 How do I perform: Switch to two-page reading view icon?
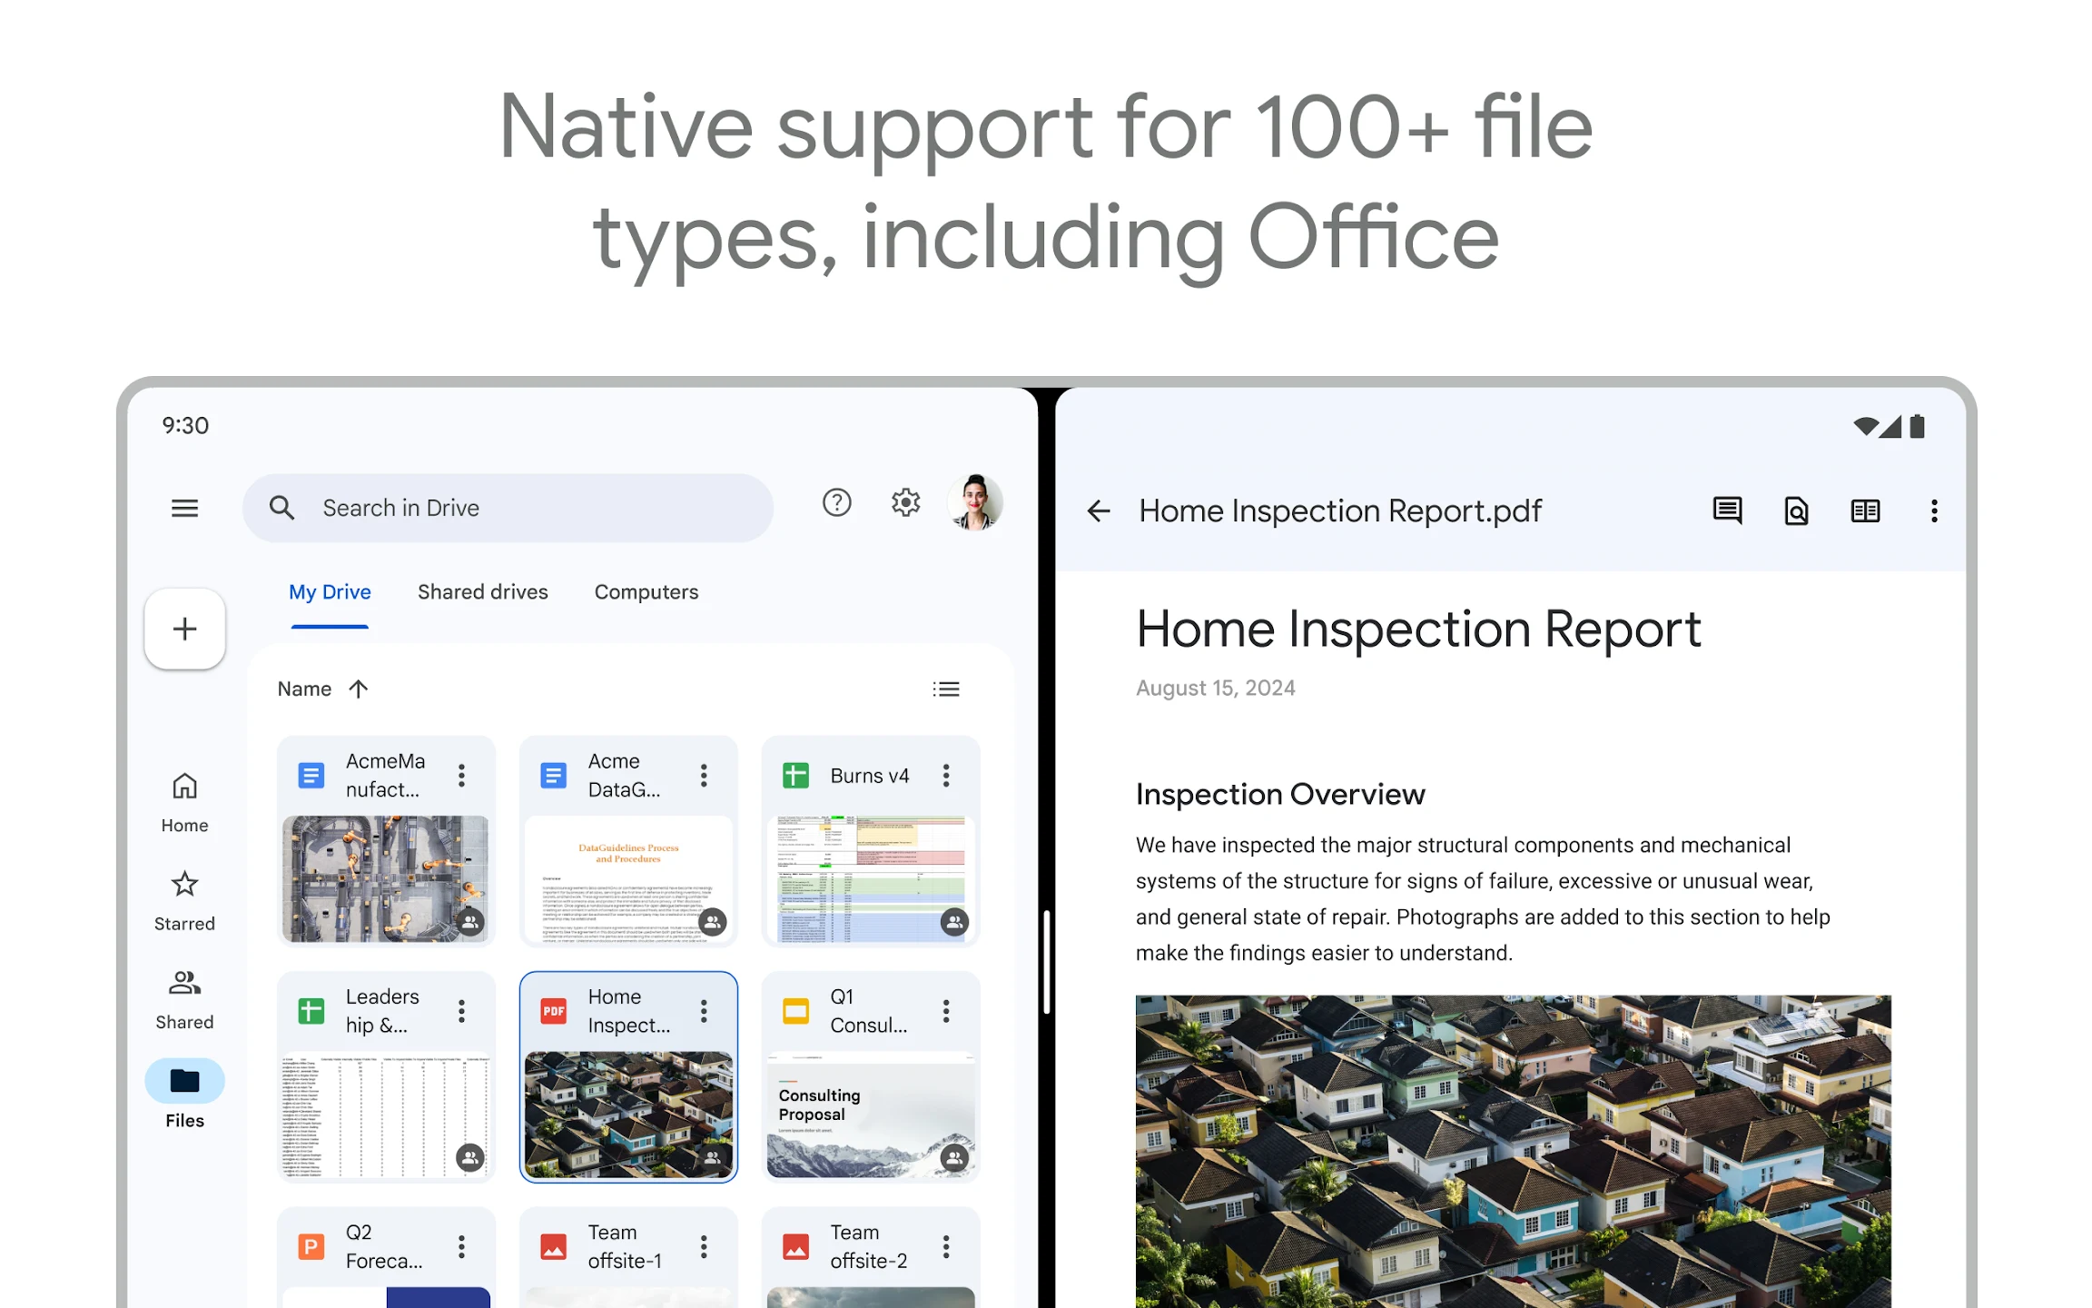(x=1865, y=510)
